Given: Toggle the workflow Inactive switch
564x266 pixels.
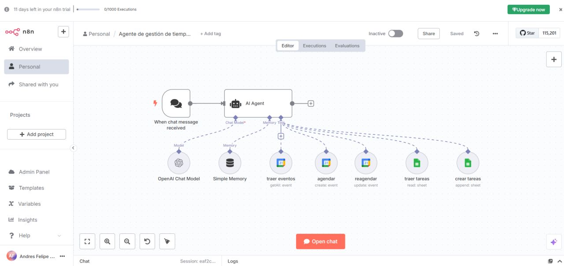Looking at the screenshot, I should click(396, 33).
